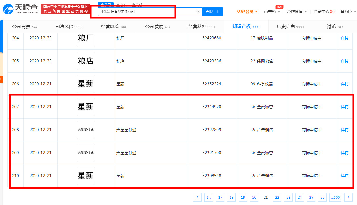The height and width of the screenshot is (205, 357).
Task: Open the 星薪 trademark image in row 210
Action: pyautogui.click(x=86, y=176)
